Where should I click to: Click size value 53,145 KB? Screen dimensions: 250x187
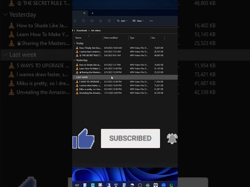[x=159, y=69]
